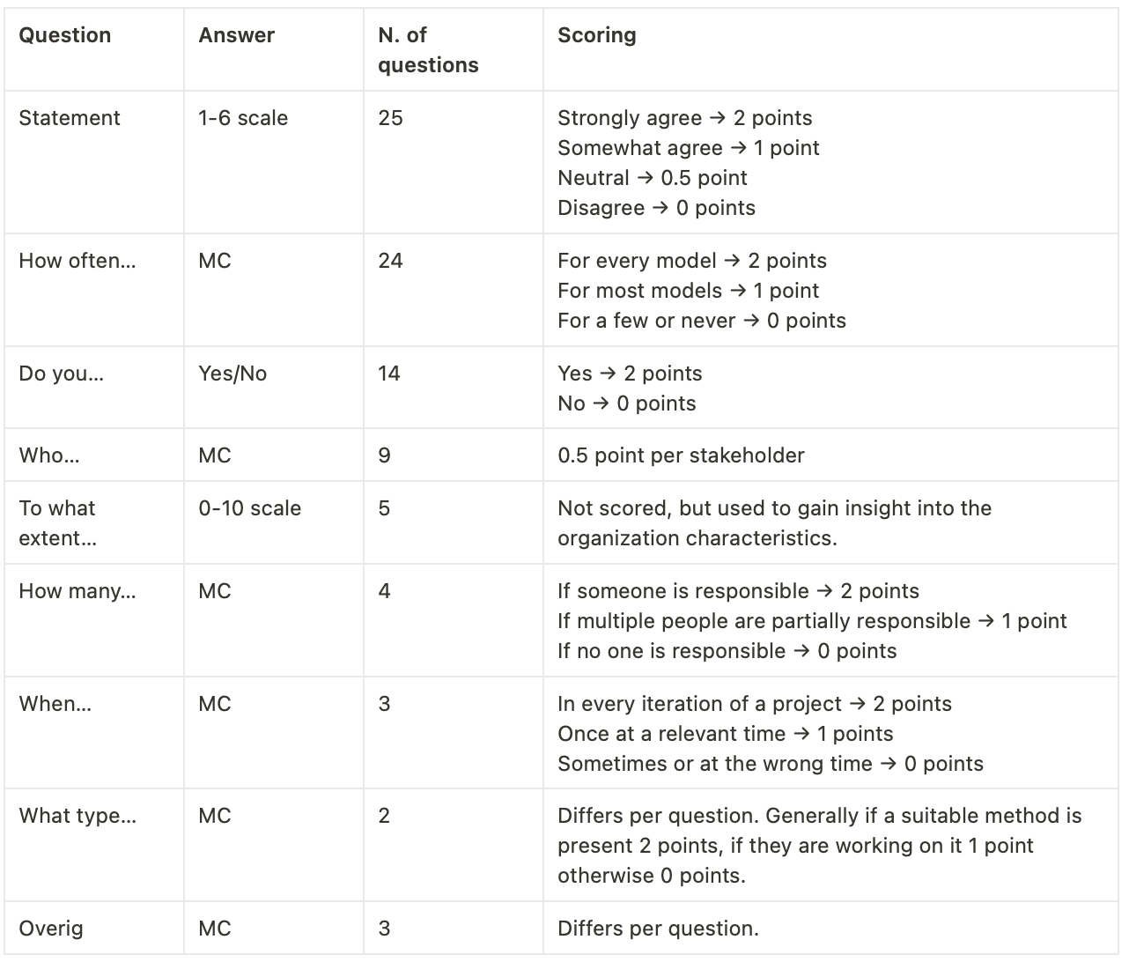
Task: Select the "Do you..." question cell
Action: [62, 374]
